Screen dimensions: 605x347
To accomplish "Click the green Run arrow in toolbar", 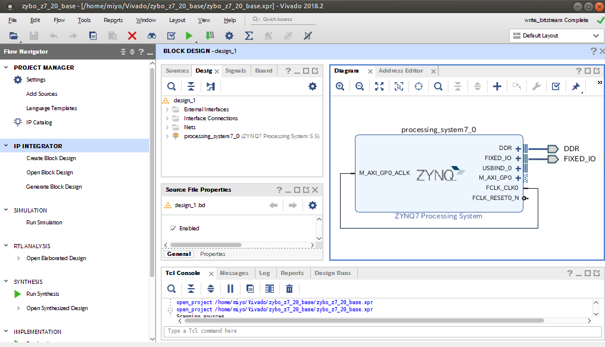I will coord(189,36).
